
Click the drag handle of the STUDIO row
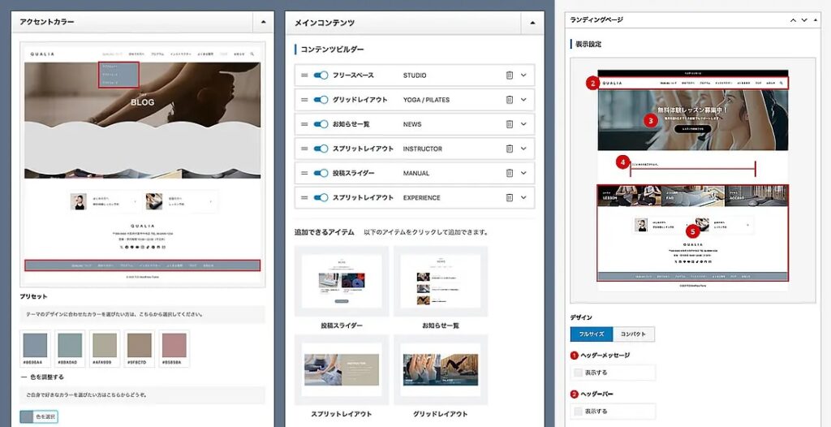point(304,75)
